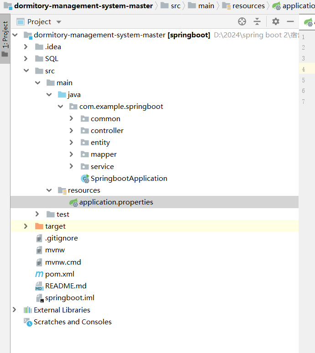Click the README.md markdown file icon

39,286
